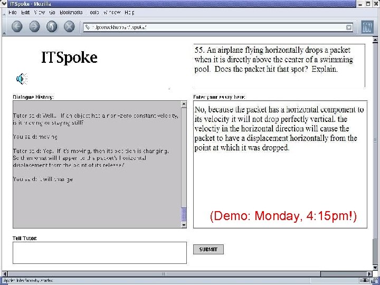Open the window menu icon in title bar
The image size is (380, 285).
(x=4, y=4)
